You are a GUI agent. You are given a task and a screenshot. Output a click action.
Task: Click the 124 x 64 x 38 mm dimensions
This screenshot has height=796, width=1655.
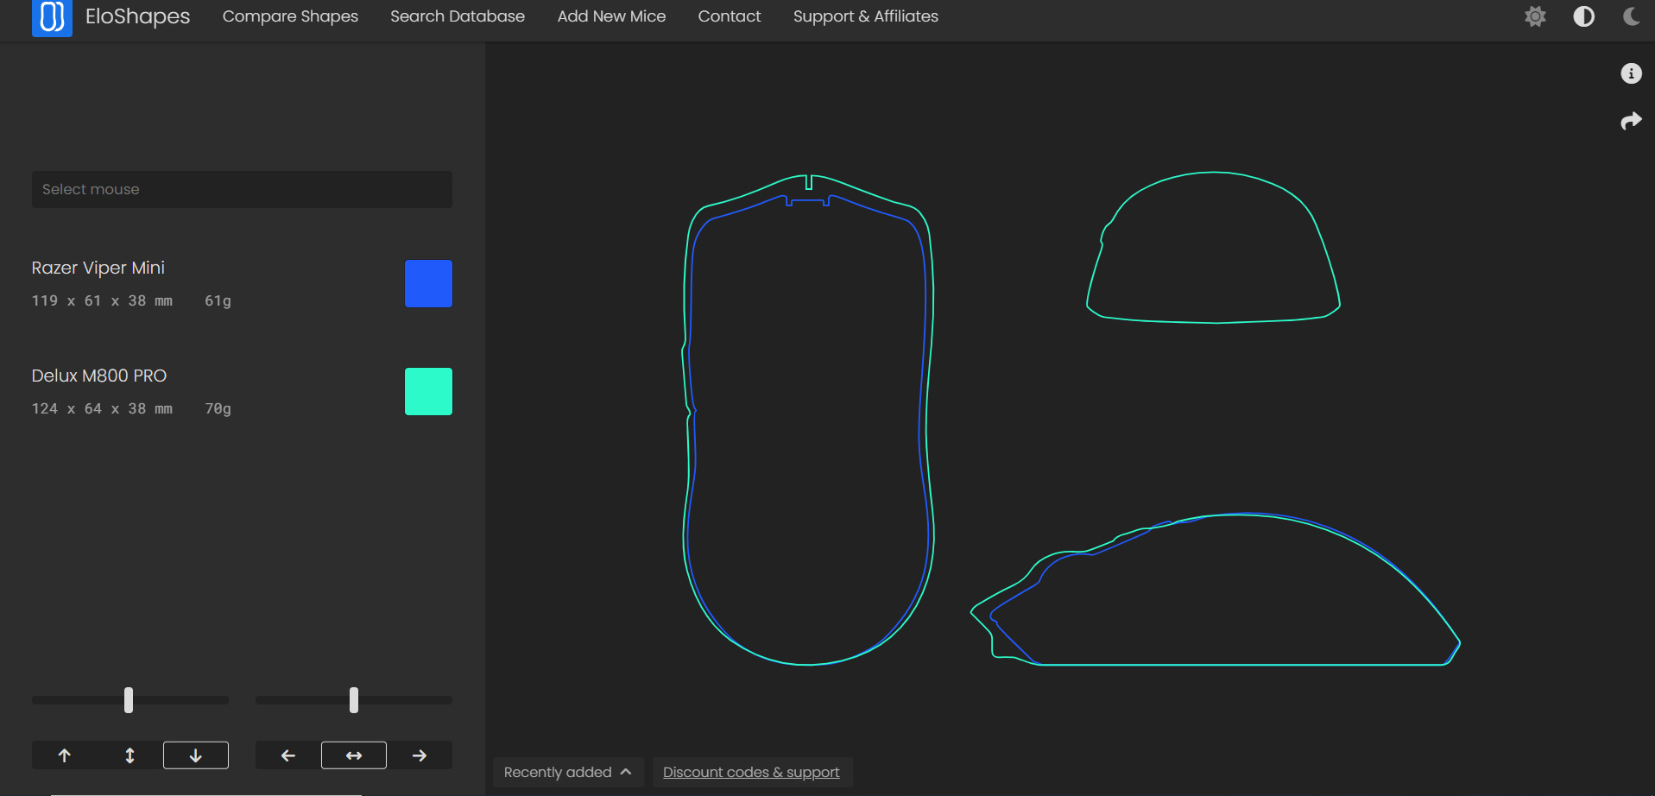pyautogui.click(x=102, y=408)
